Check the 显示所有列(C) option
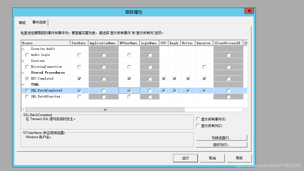Screen dimensions: 304x171 tap(198, 125)
